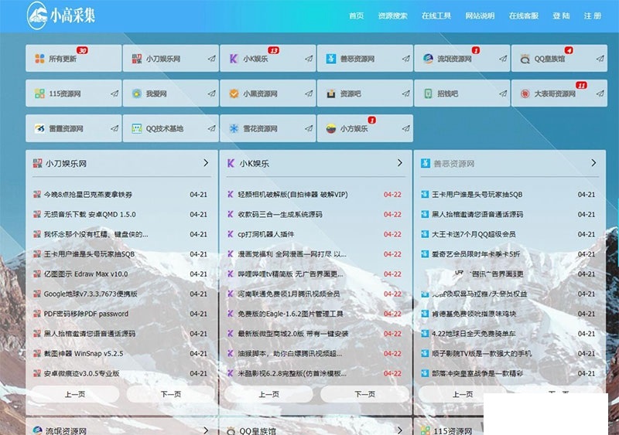Click the paper-plane icon on 大表哥资源网 tile

[600, 93]
